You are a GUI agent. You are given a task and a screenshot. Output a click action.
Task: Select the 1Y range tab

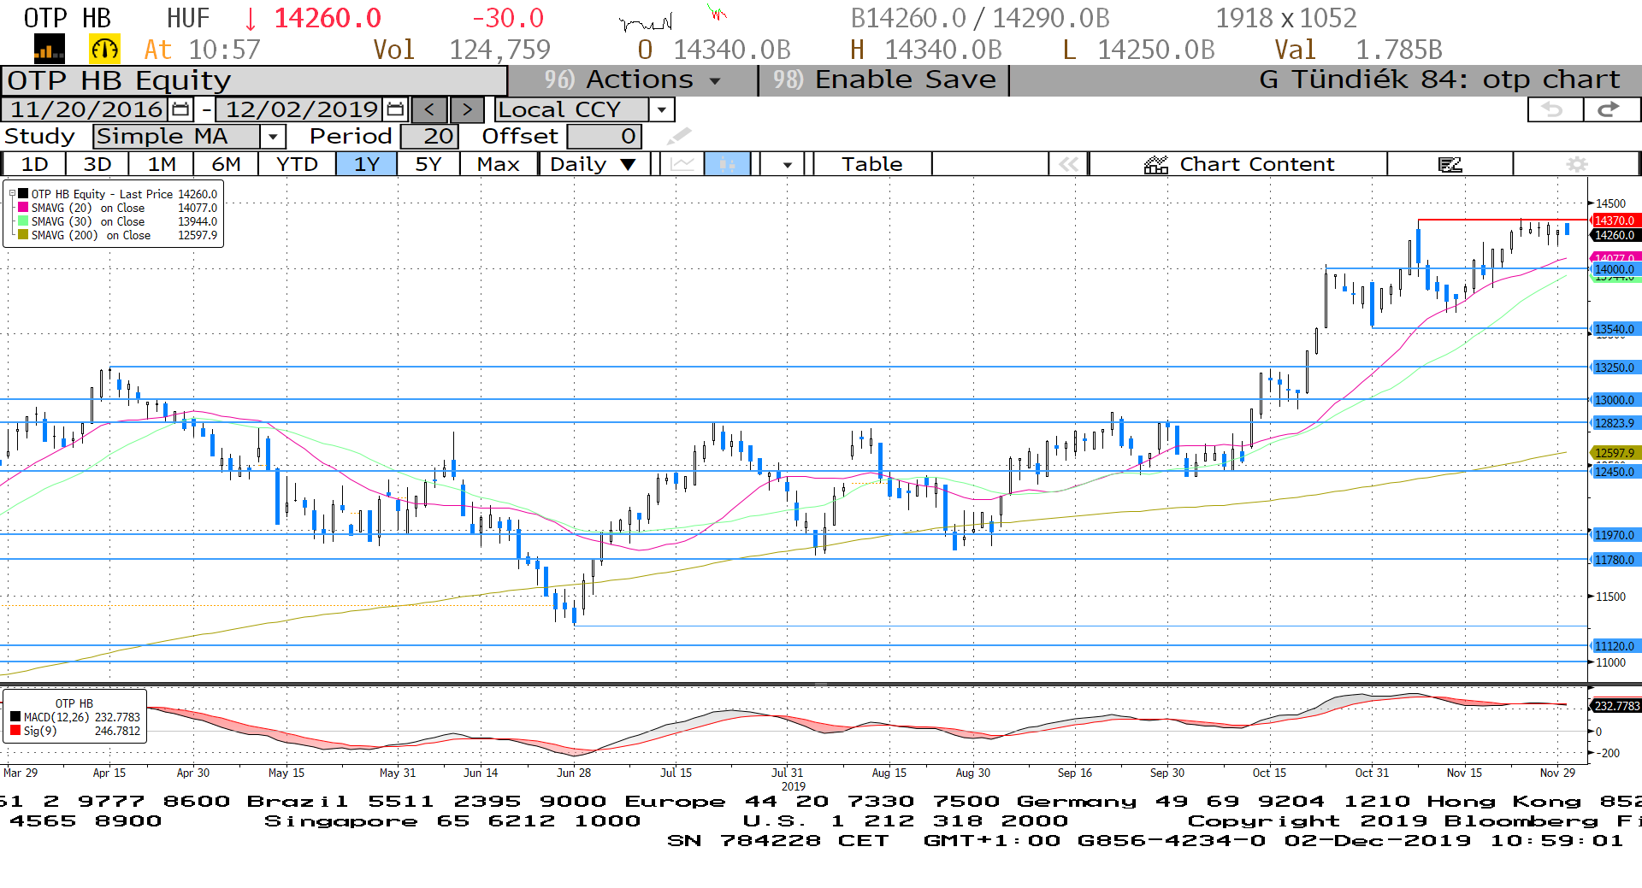pos(367,164)
